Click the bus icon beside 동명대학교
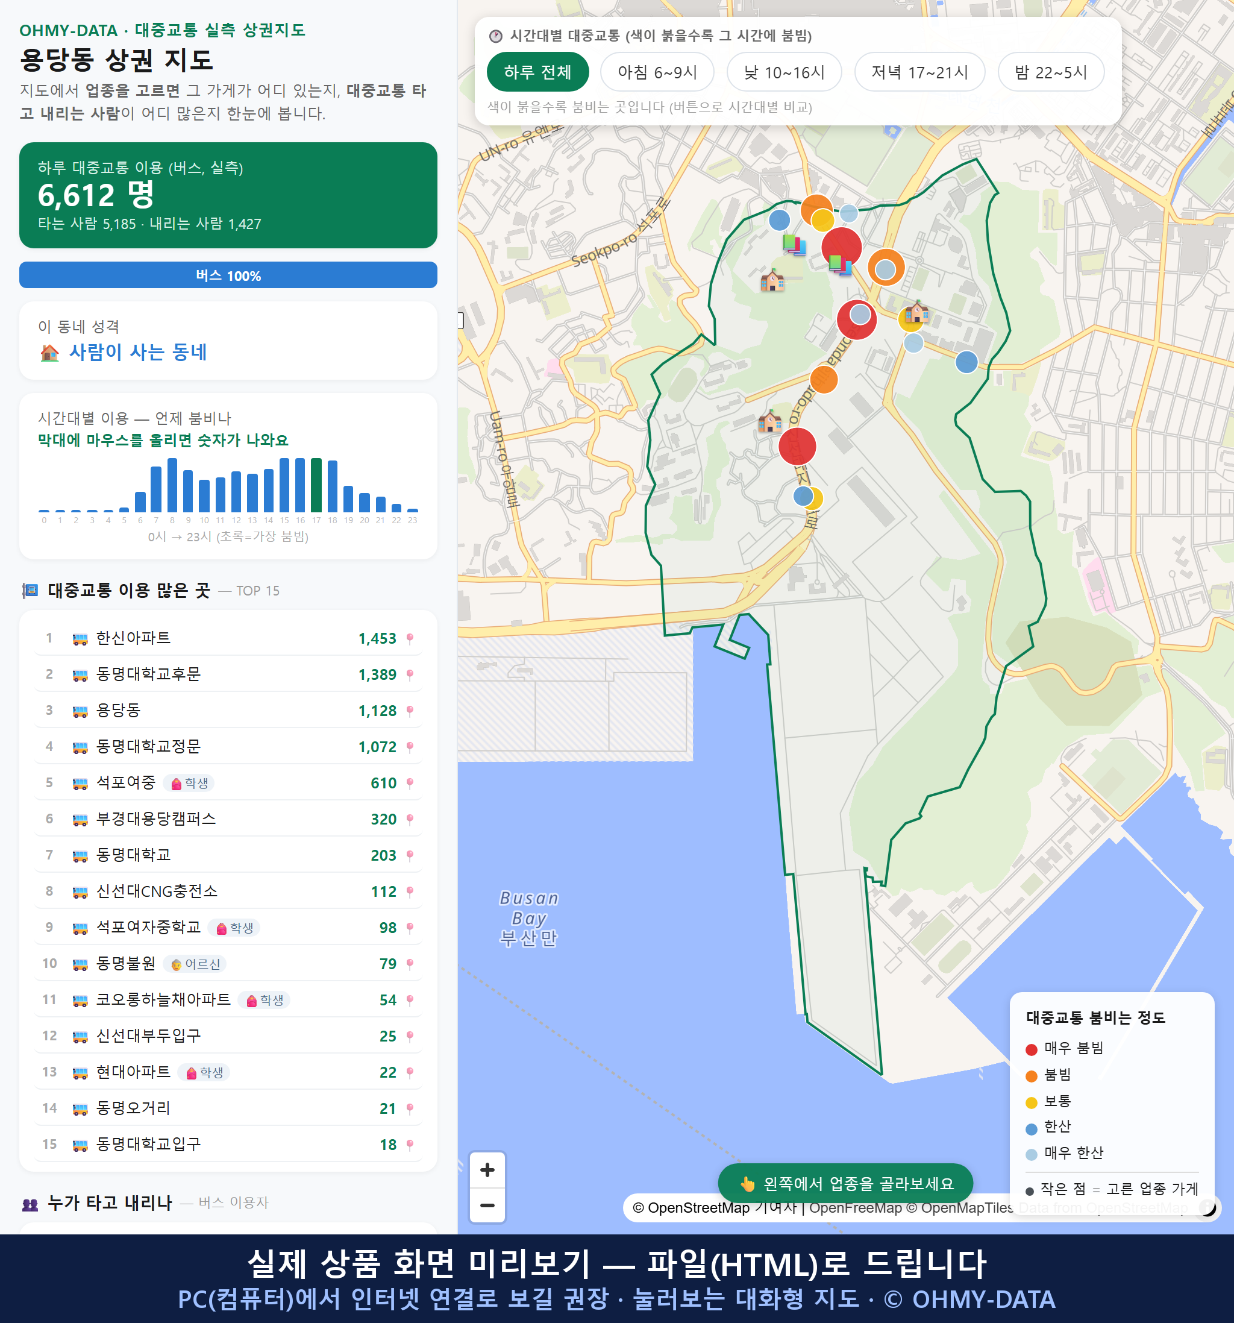Screen dimensions: 1234x1323 [x=80, y=856]
